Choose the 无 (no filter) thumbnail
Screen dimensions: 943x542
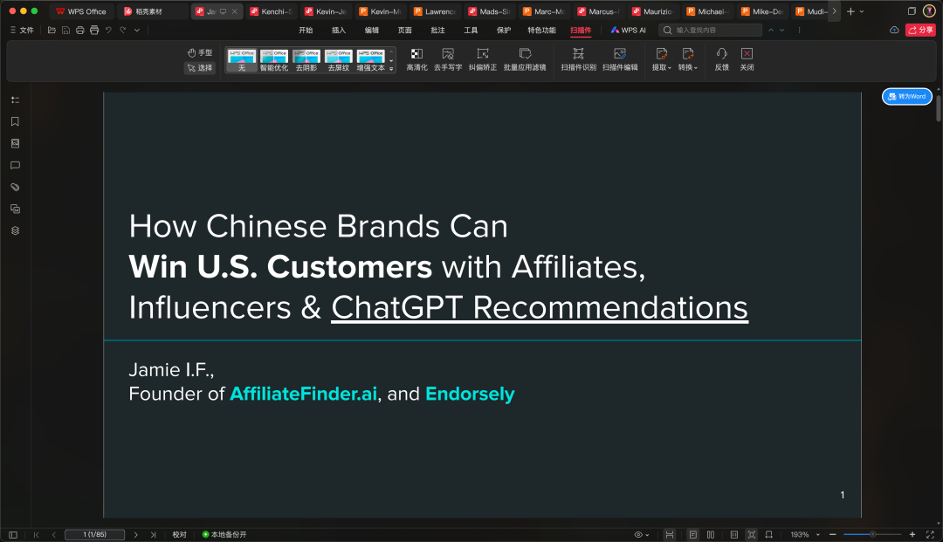(242, 60)
